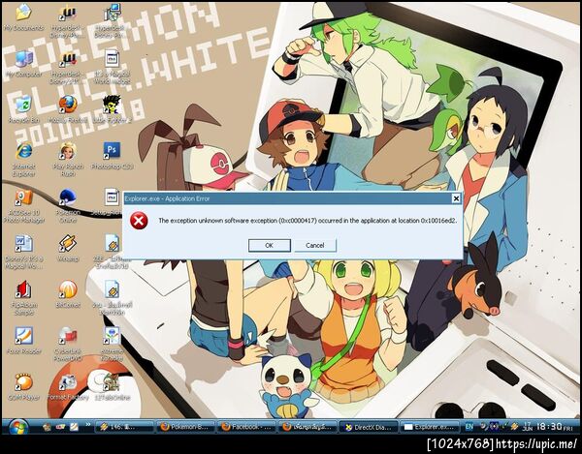The image size is (582, 454).
Task: Open the 12TailsOnline desktop shortcut
Action: coord(112,386)
